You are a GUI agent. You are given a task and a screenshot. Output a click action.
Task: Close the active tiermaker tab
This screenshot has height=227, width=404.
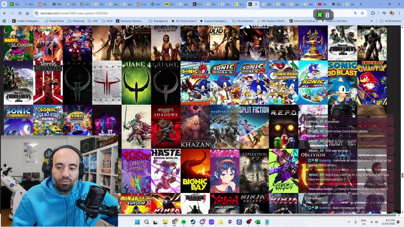point(256,4)
